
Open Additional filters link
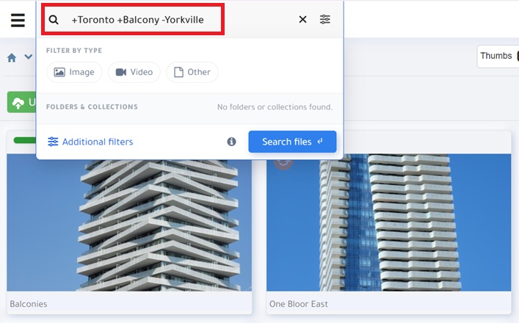pos(90,142)
